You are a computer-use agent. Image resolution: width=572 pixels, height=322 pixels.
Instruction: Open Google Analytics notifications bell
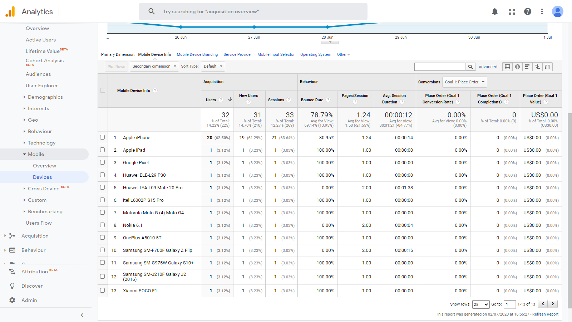495,11
